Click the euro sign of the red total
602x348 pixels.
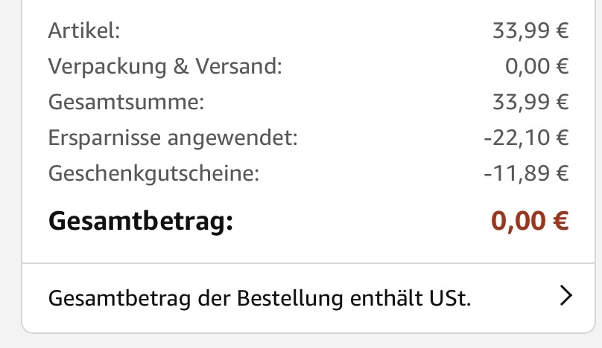click(x=560, y=221)
